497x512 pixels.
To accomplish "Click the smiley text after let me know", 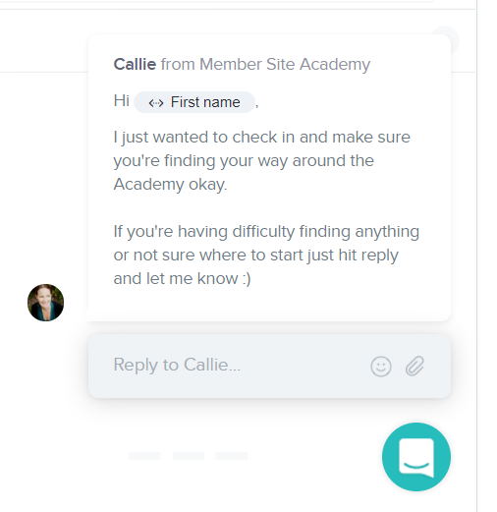I will pyautogui.click(x=247, y=279).
